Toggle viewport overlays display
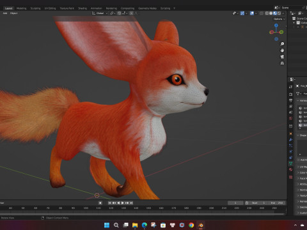Image resolution: width=307 pixels, height=230 pixels. click(x=252, y=13)
